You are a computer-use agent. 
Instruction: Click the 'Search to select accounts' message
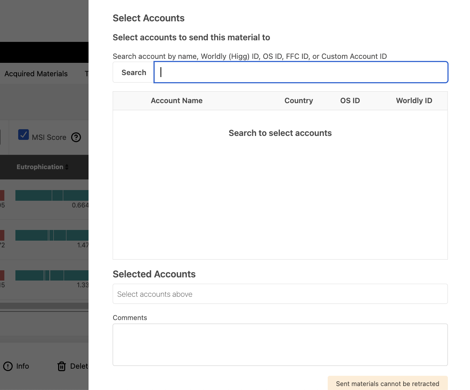(x=280, y=133)
